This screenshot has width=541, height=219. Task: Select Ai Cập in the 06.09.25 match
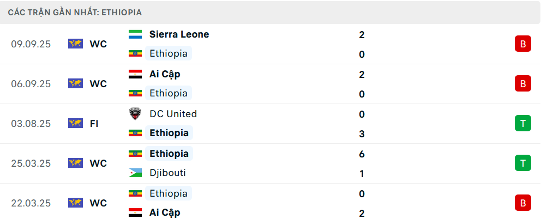point(165,74)
